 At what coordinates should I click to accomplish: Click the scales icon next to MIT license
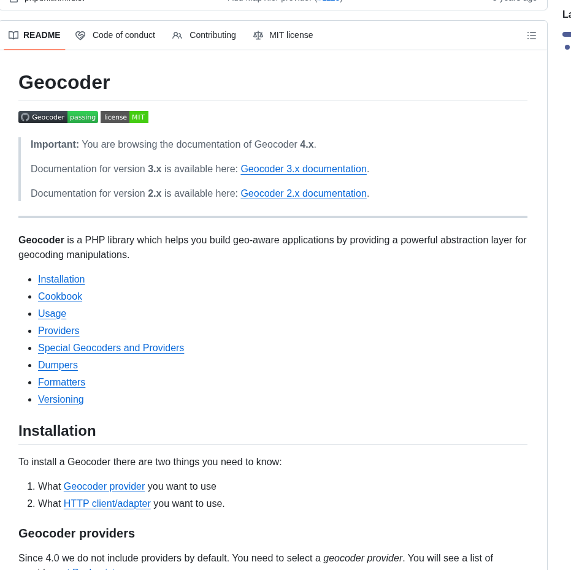pyautogui.click(x=258, y=35)
